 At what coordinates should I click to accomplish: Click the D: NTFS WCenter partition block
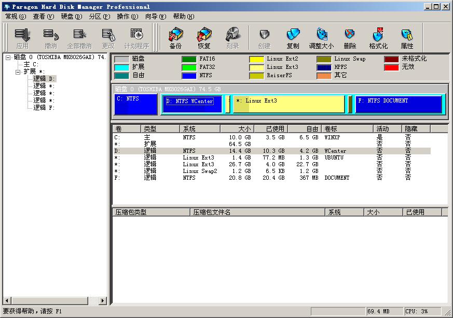(x=193, y=104)
